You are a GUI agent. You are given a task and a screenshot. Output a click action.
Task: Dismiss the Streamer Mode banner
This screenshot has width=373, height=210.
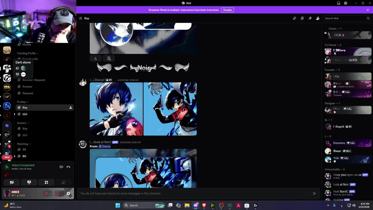click(x=368, y=10)
